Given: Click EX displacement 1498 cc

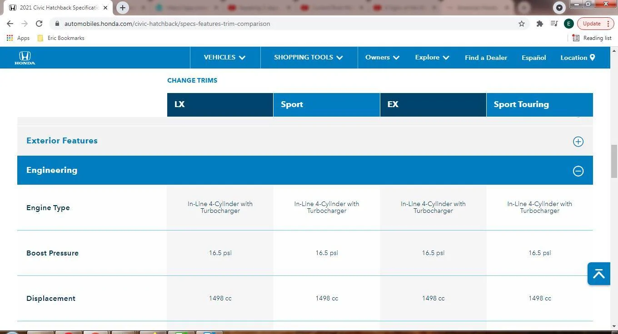Looking at the screenshot, I should tap(433, 298).
